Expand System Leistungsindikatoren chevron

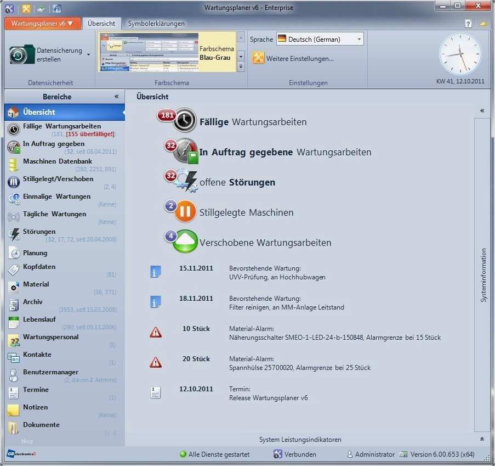pyautogui.click(x=482, y=439)
